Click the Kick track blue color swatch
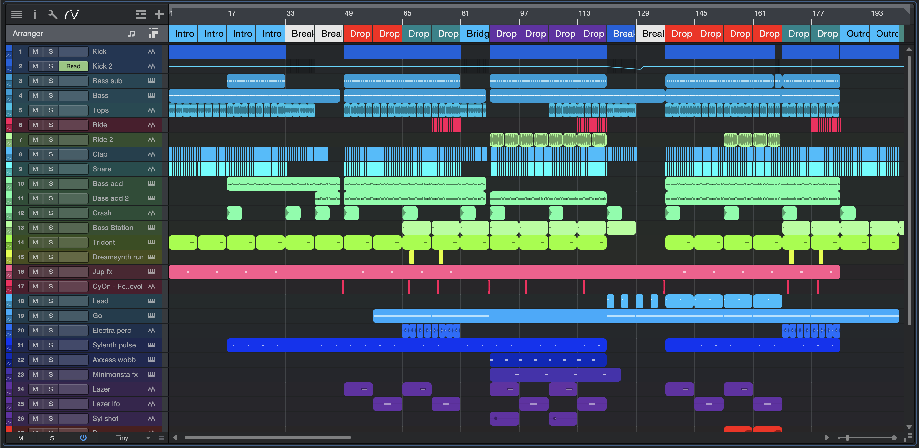 click(9, 48)
